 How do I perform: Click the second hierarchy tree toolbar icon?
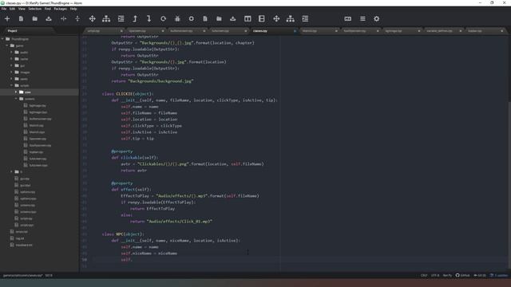[291, 19]
